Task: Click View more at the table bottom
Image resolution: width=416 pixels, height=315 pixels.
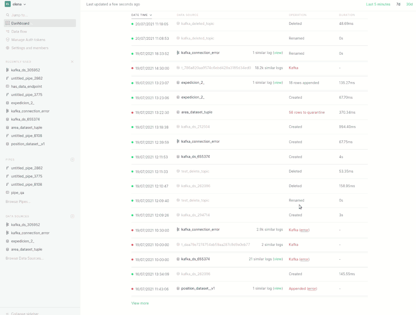Action: [140, 303]
